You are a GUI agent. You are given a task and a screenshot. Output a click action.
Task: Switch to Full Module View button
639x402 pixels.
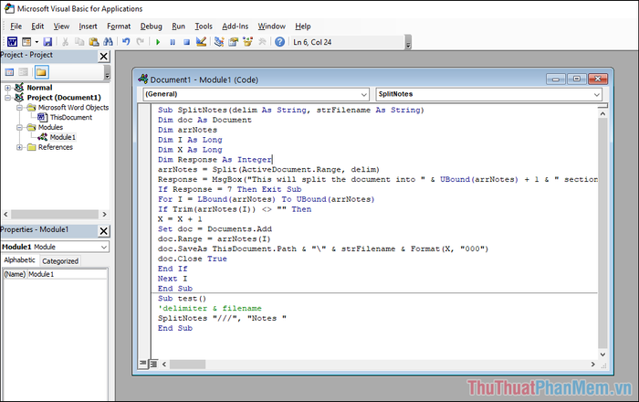153,364
